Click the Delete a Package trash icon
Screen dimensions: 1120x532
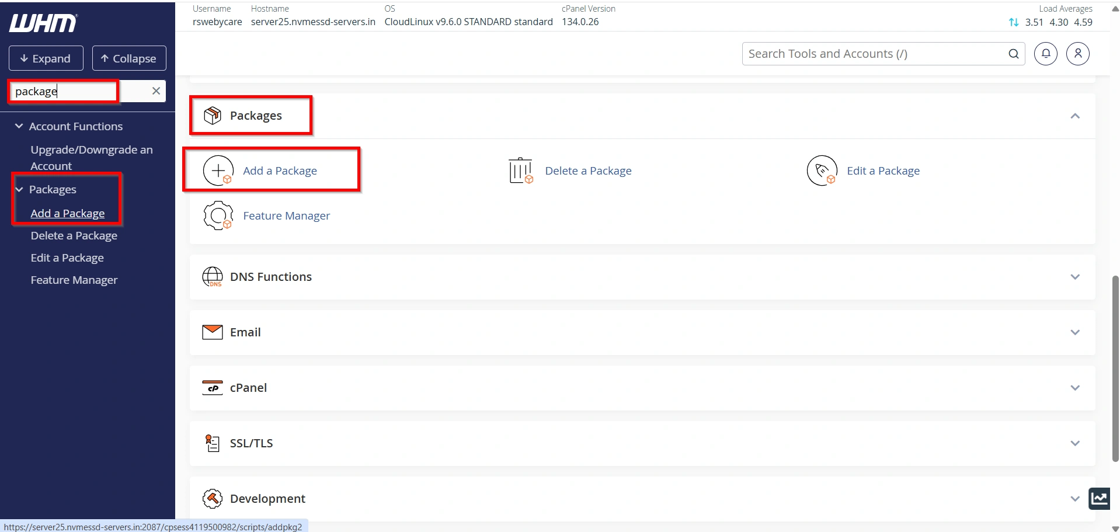tap(520, 171)
